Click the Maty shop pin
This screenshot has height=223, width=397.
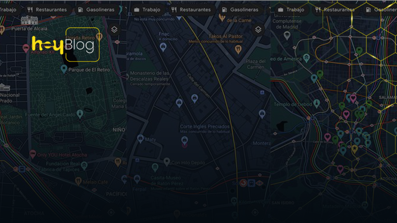pos(140,139)
